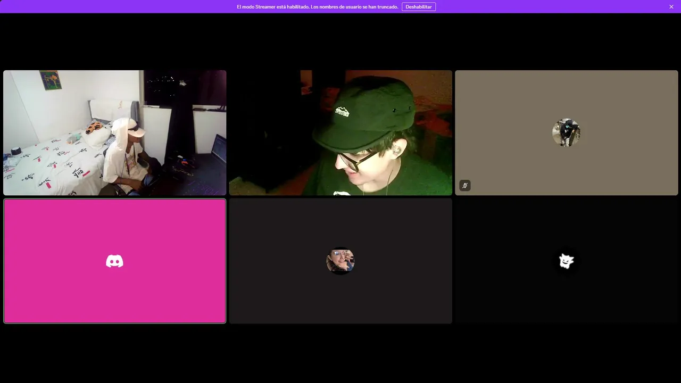Dismiss the Streamer mode banner with the X
The width and height of the screenshot is (681, 383).
coord(671,7)
